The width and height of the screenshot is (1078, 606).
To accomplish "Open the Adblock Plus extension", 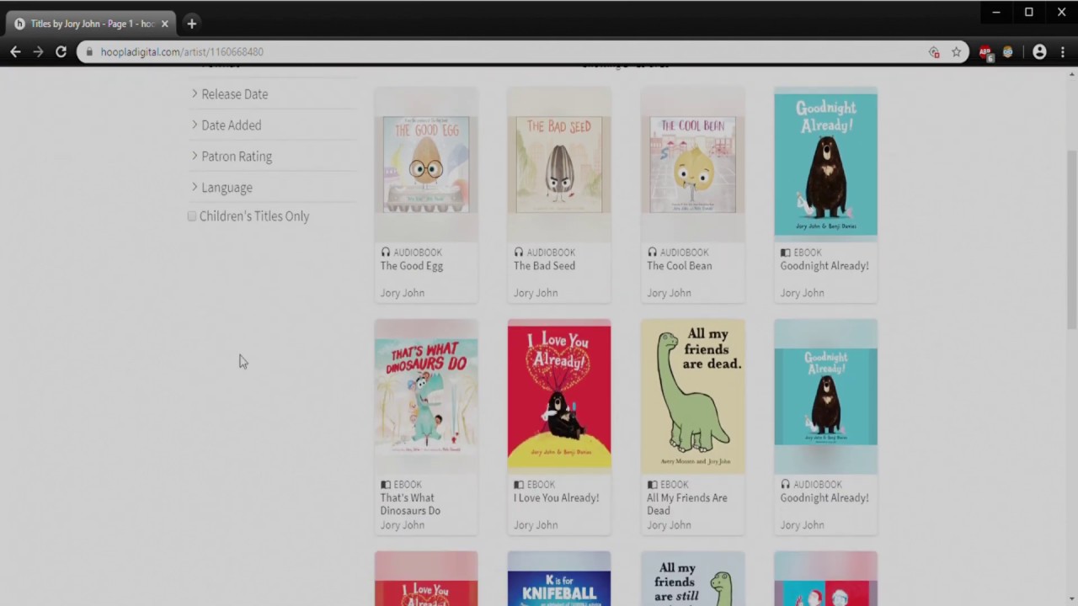I will (985, 52).
